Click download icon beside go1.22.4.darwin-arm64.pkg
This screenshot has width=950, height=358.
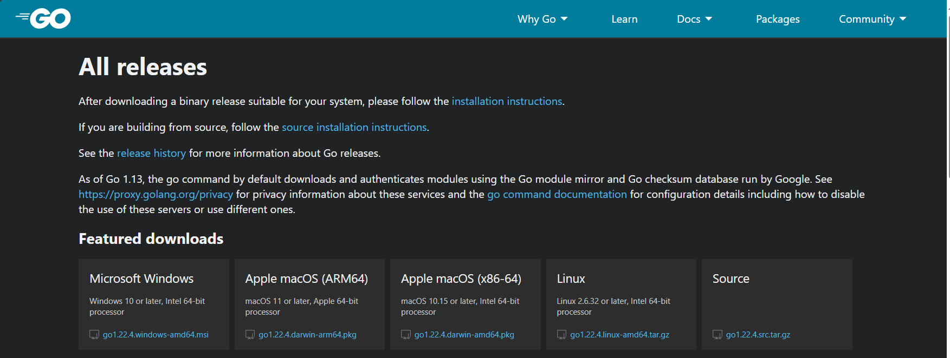250,335
